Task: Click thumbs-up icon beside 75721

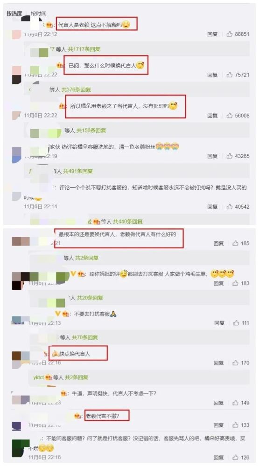Action: 230,75
